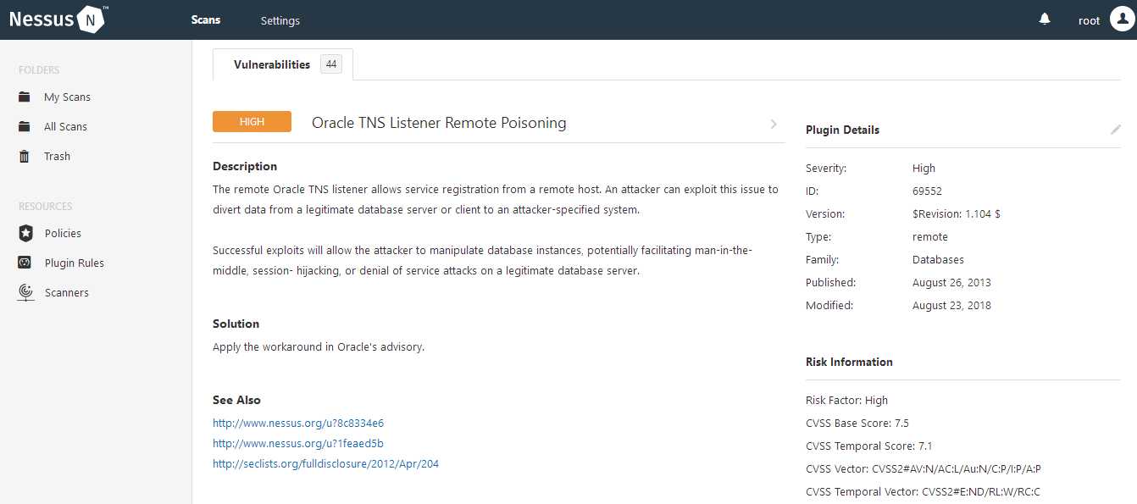Viewport: 1137px width, 504px height.
Task: Click the HIGH severity badge
Action: coord(252,122)
